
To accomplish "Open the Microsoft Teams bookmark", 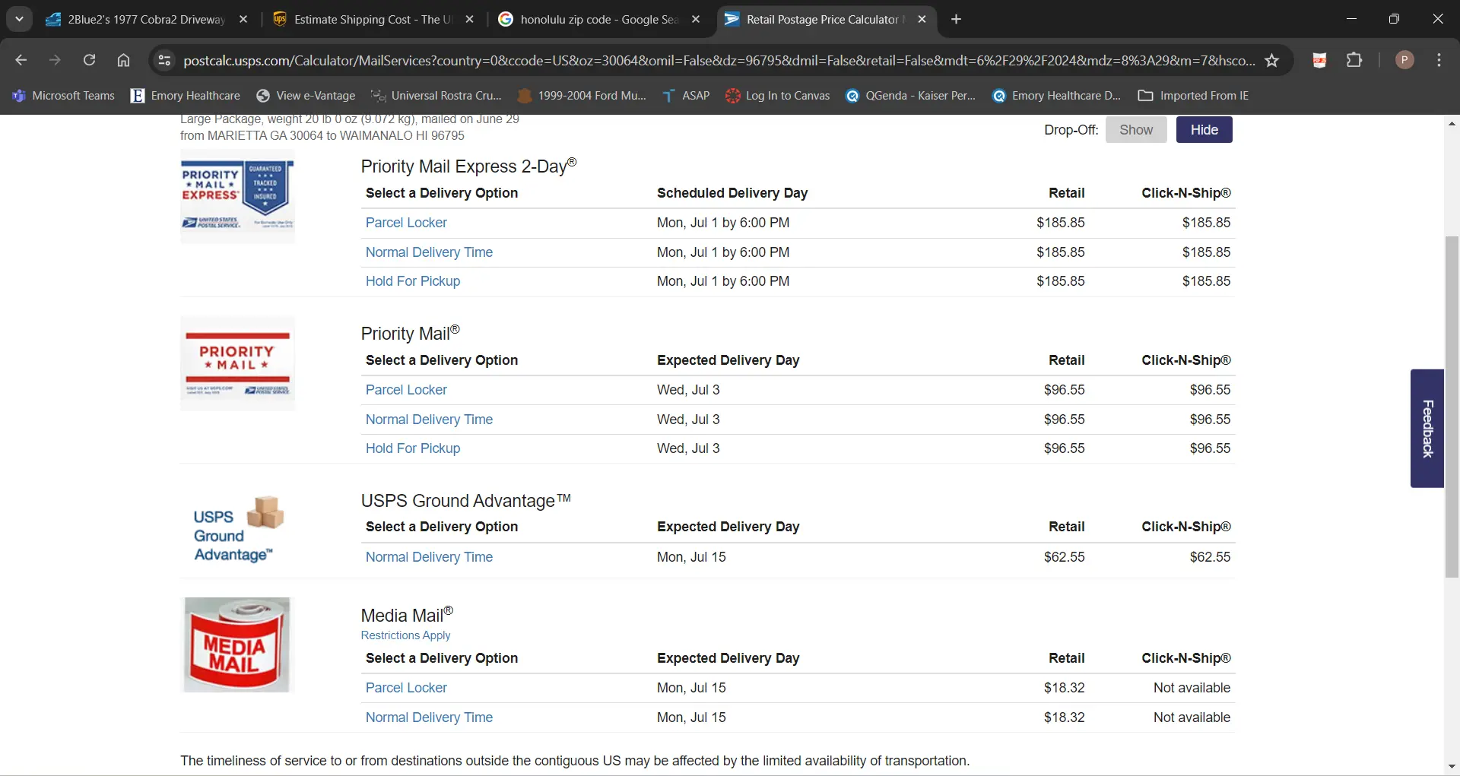I will pos(64,95).
